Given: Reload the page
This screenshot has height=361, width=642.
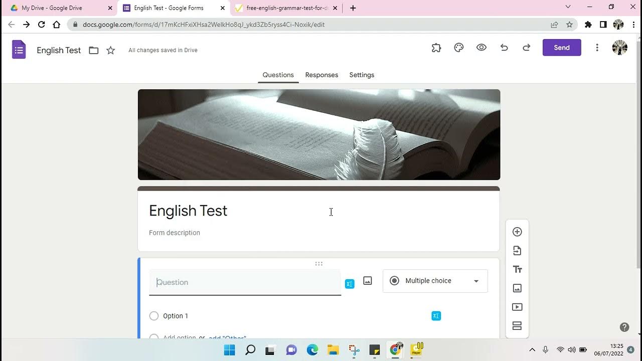Looking at the screenshot, I should [x=42, y=25].
